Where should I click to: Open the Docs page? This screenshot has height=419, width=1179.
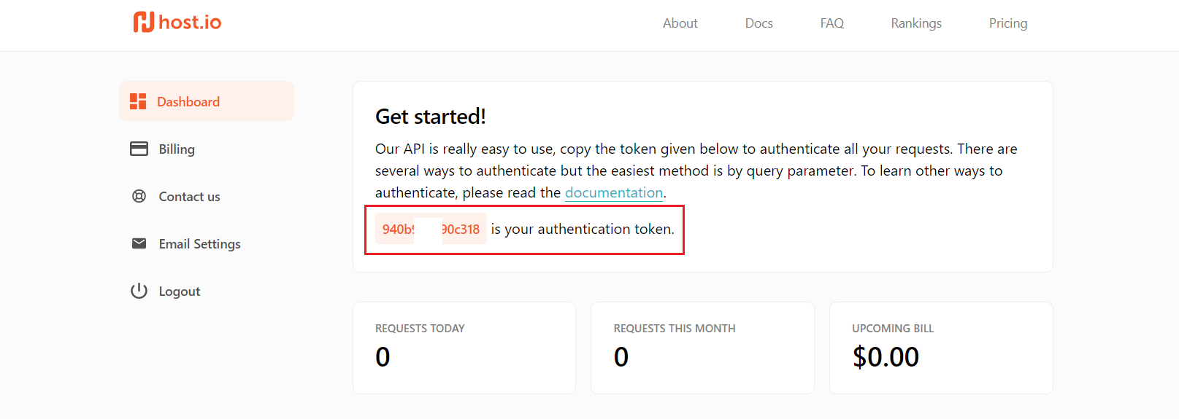(x=759, y=23)
